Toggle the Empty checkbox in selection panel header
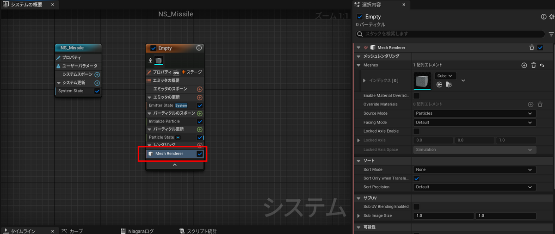This screenshot has height=234, width=555. coord(360,17)
